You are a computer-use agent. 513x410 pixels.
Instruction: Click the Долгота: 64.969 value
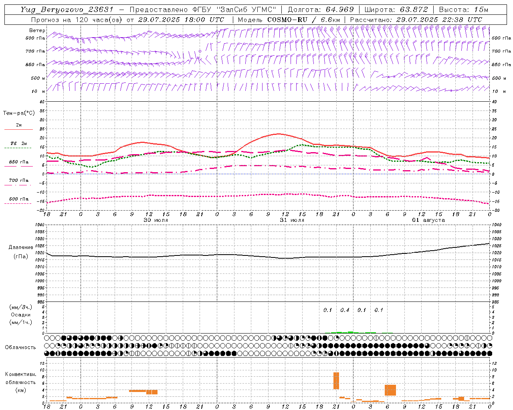coord(321,10)
